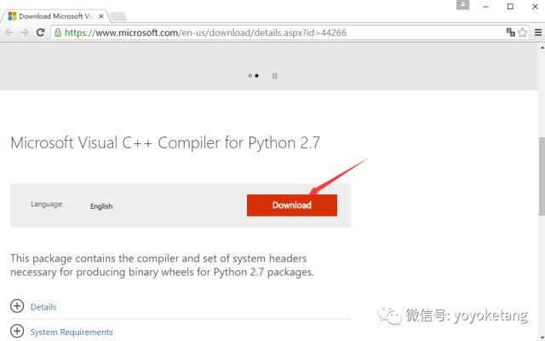The image size is (545, 341).
Task: Open a new browser tab
Action: [x=119, y=16]
